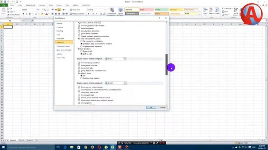Click the Format Painter brush icon
Screen dimensions: 268x150
click(8, 15)
